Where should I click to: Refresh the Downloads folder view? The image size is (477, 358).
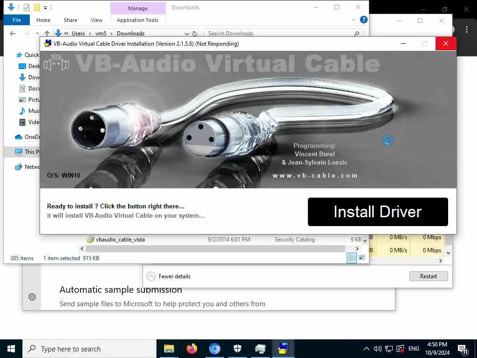(195, 34)
